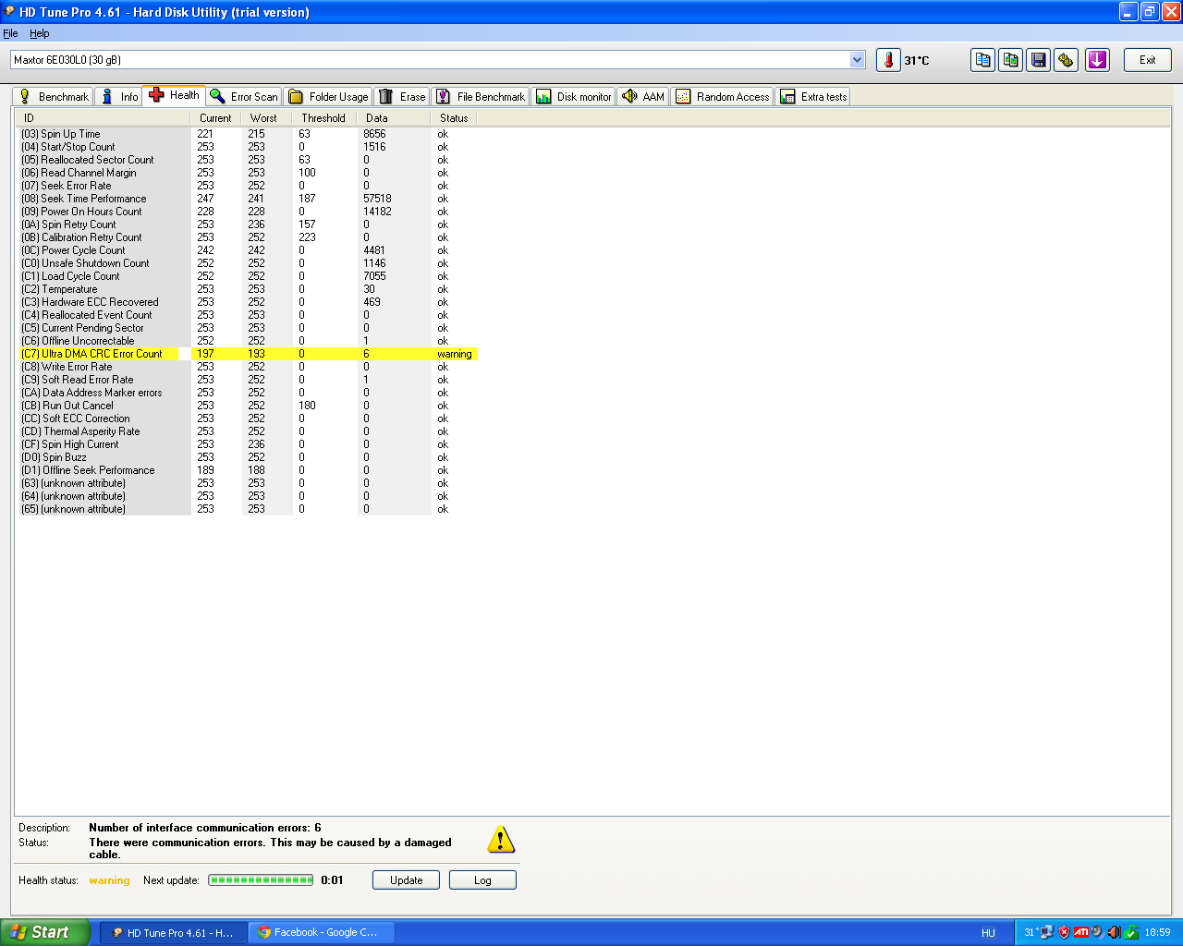
Task: Select "(05) Reallocated Sector Count" attribute
Action: (x=248, y=160)
